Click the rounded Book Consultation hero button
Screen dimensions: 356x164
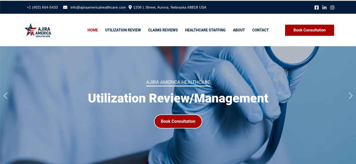[x=178, y=121]
